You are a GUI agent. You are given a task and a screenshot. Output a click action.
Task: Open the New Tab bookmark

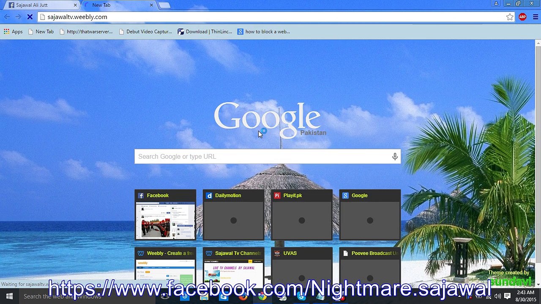[41, 32]
